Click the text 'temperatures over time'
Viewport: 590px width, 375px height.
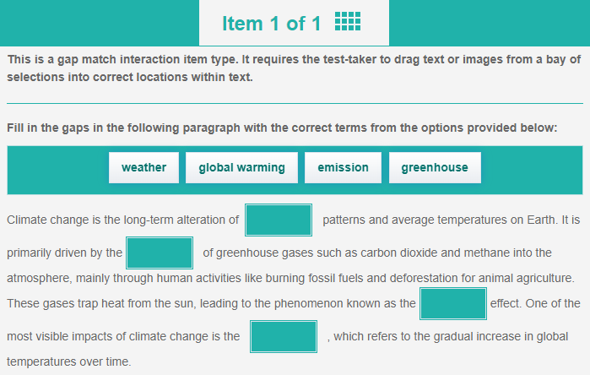pos(68,361)
